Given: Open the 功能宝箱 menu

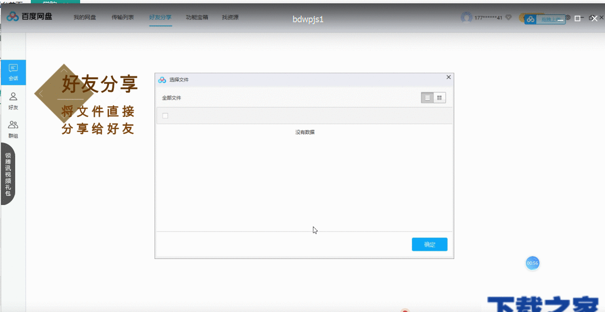Looking at the screenshot, I should tap(197, 17).
